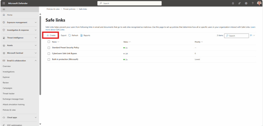Click the sidebar scrollbar thumb
The height and width of the screenshot is (126, 263).
point(40,55)
